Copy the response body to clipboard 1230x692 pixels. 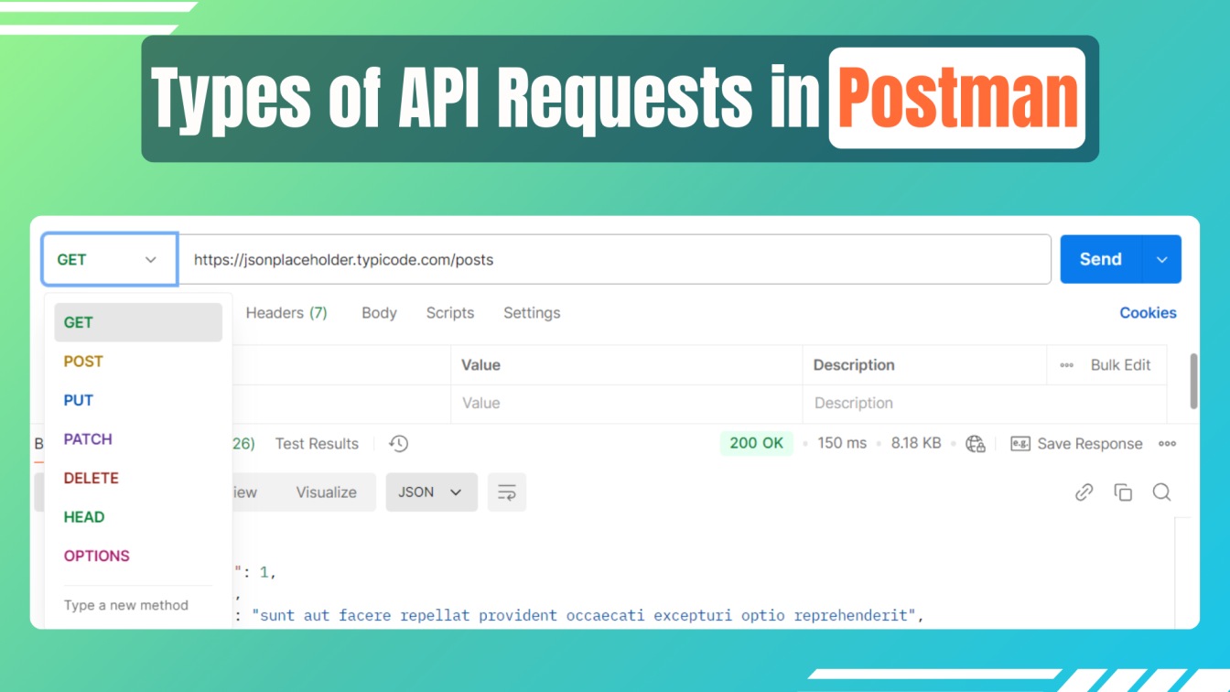tap(1123, 492)
